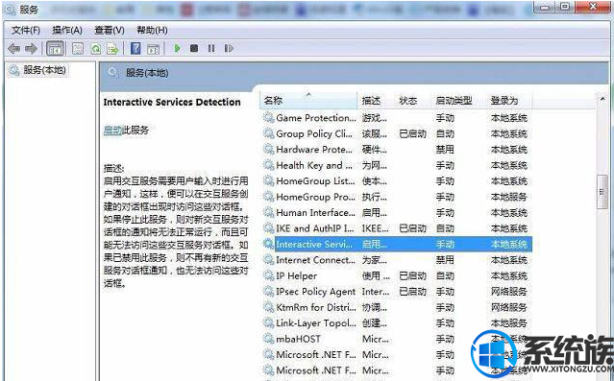614x381 pixels.
Task: Select the IKE and AuthIP I... service name
Action: [315, 228]
